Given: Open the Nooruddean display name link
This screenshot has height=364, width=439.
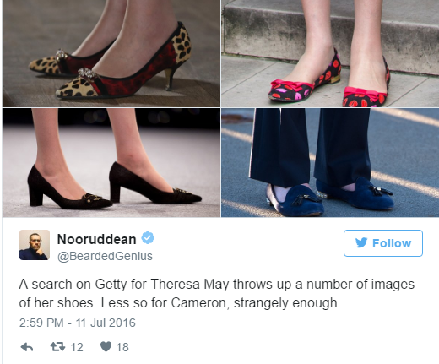Looking at the screenshot, I should [x=96, y=239].
